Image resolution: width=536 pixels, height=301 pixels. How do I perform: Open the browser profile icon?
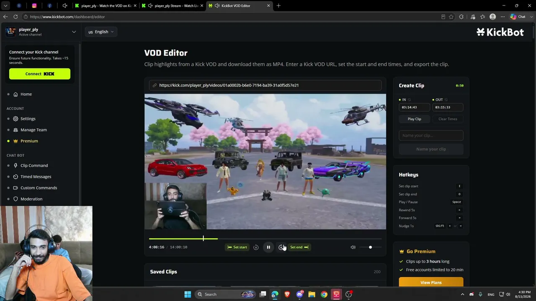tap(492, 17)
